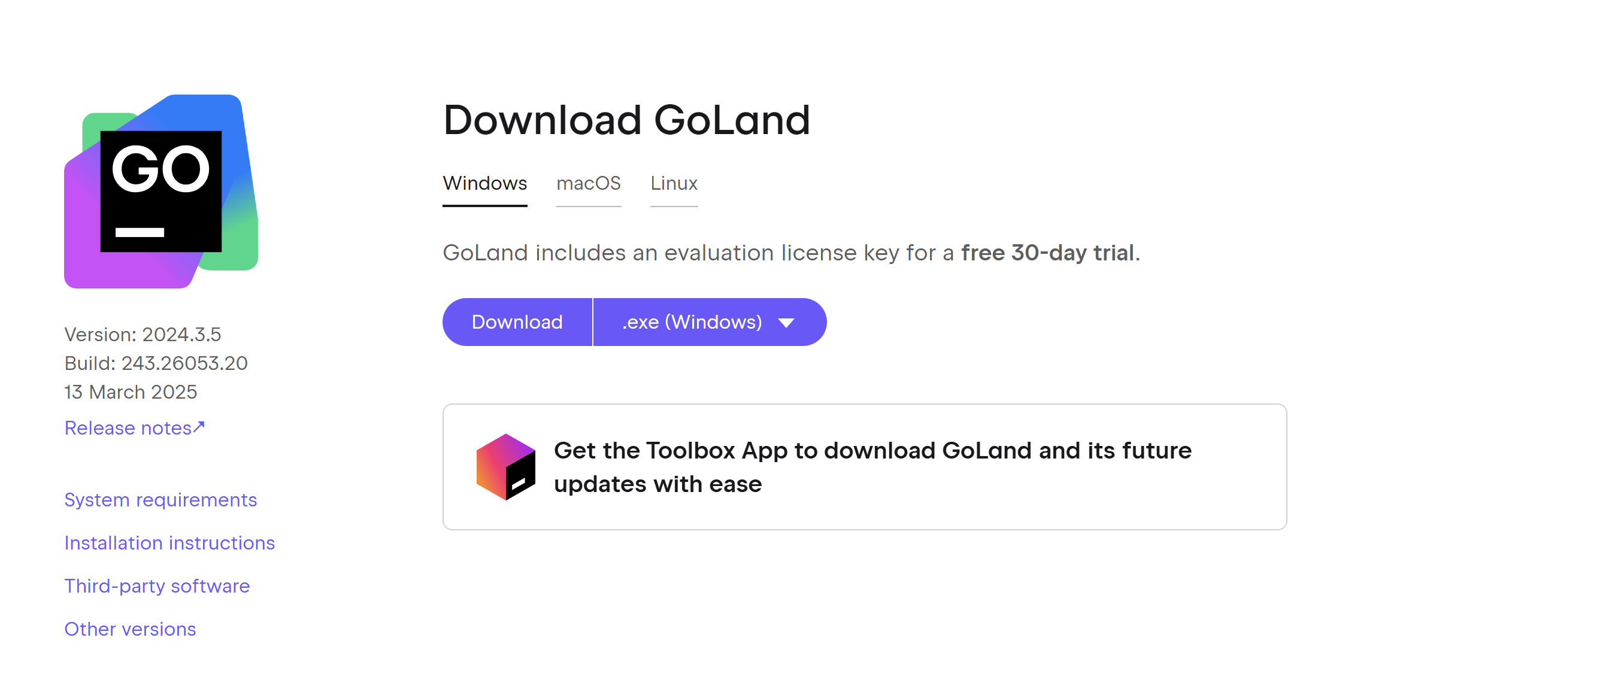Click the Download GoLand heading
This screenshot has height=677, width=1609.
pyautogui.click(x=626, y=119)
